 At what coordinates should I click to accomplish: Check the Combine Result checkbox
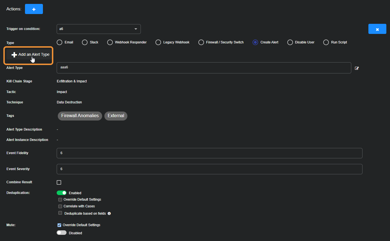tap(59, 182)
